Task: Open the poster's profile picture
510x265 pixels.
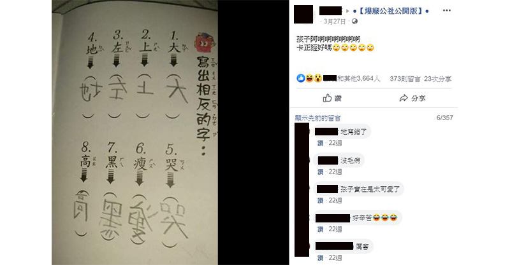Action: pyautogui.click(x=303, y=14)
